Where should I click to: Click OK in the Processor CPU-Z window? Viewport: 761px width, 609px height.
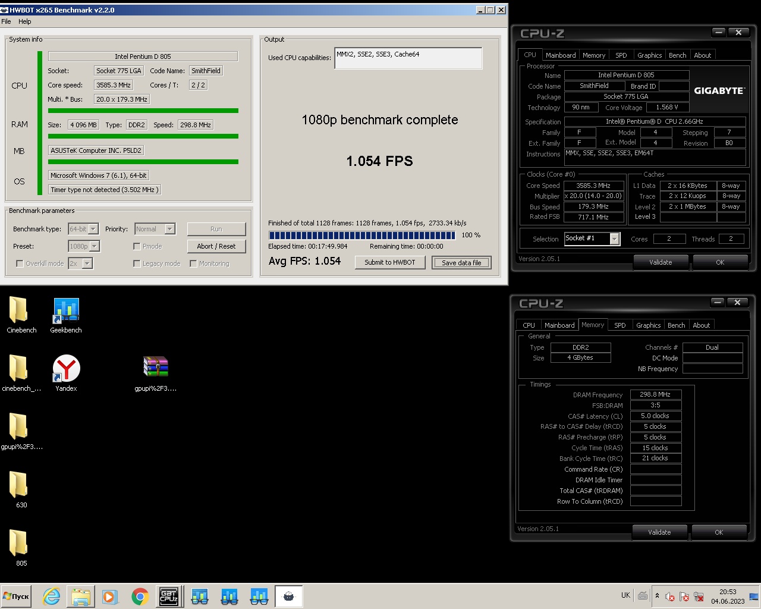coord(720,262)
